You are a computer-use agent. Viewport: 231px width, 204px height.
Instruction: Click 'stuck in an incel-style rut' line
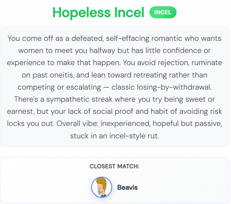(x=115, y=136)
